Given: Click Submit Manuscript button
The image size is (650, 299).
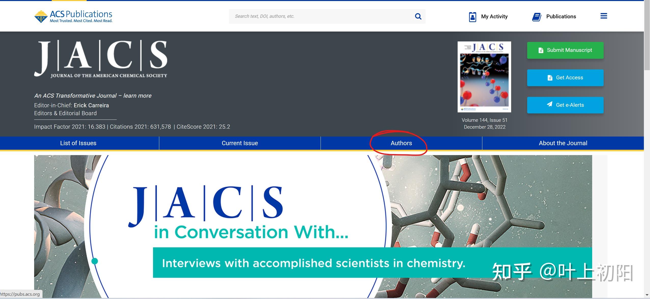Looking at the screenshot, I should coord(565,50).
